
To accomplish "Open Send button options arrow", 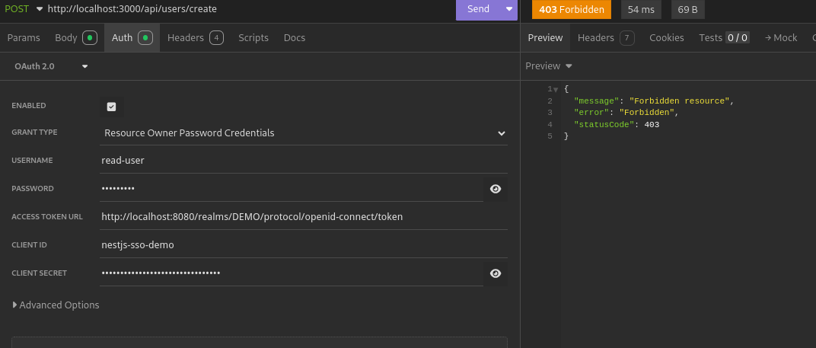I will click(x=509, y=9).
